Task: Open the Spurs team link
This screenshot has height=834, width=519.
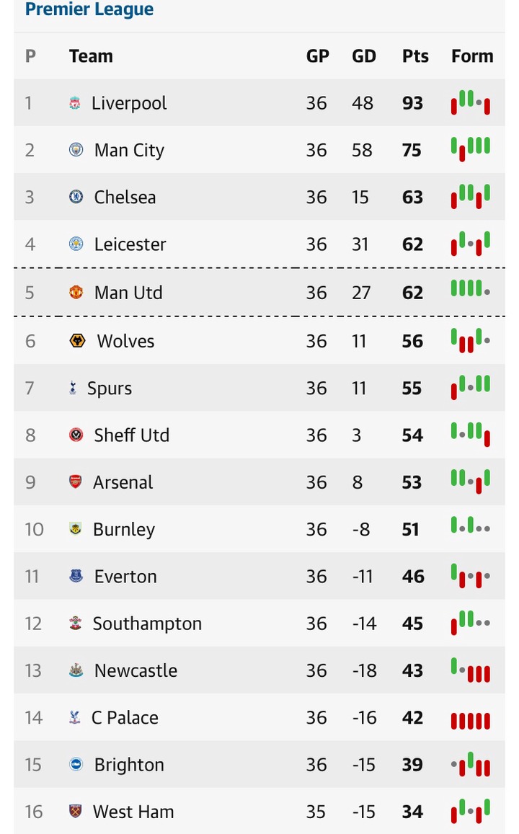Action: (x=110, y=389)
